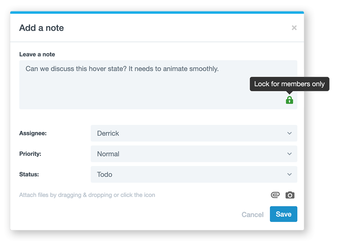
Task: Click the paperclip attach file icon
Action: pos(275,195)
